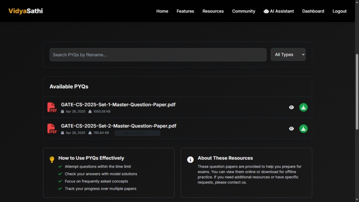Click the vertical page scrollbar thumb
359x202 pixels.
tap(357, 92)
